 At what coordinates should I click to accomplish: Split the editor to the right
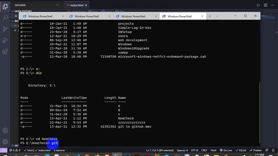point(265,5)
